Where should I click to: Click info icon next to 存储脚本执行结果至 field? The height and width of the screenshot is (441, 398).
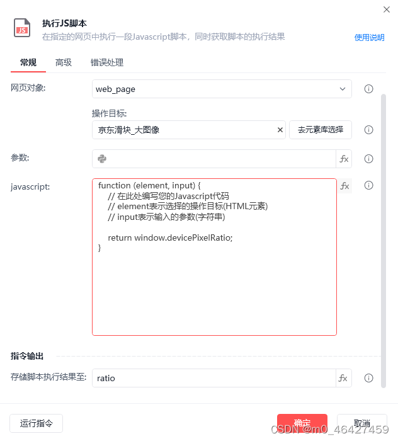coord(368,378)
